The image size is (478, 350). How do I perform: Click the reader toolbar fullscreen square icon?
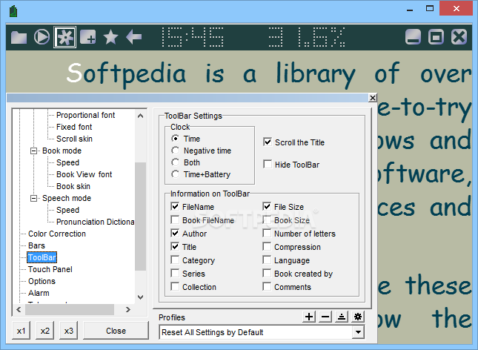(436, 37)
